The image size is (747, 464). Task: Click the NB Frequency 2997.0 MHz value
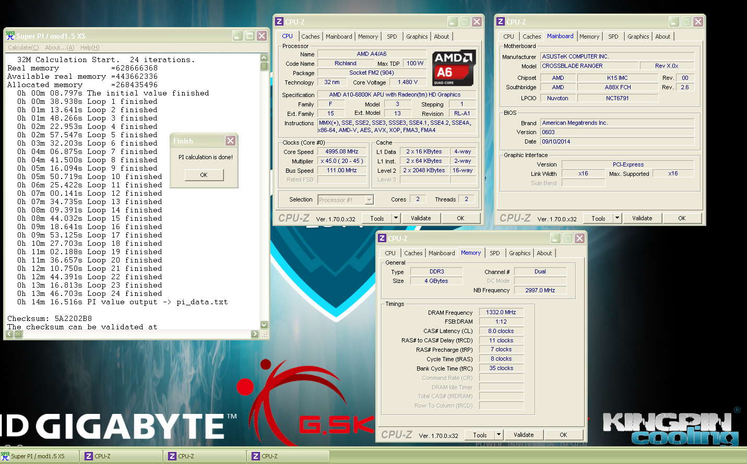(x=540, y=290)
